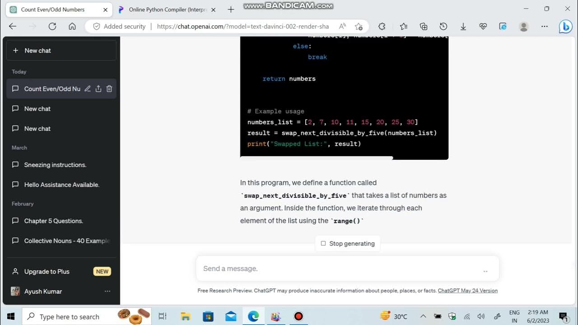Click the Added security indicator
This screenshot has width=578, height=325.
tap(119, 26)
